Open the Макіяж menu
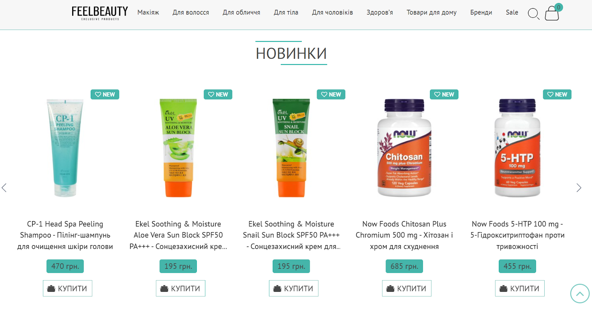592x314 pixels. 148,13
